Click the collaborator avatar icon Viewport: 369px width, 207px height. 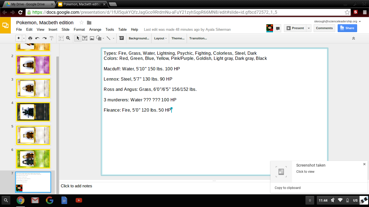pyautogui.click(x=270, y=28)
